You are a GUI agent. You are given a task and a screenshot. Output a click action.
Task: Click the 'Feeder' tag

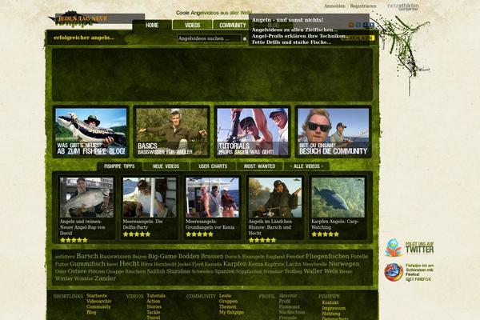tap(295, 256)
